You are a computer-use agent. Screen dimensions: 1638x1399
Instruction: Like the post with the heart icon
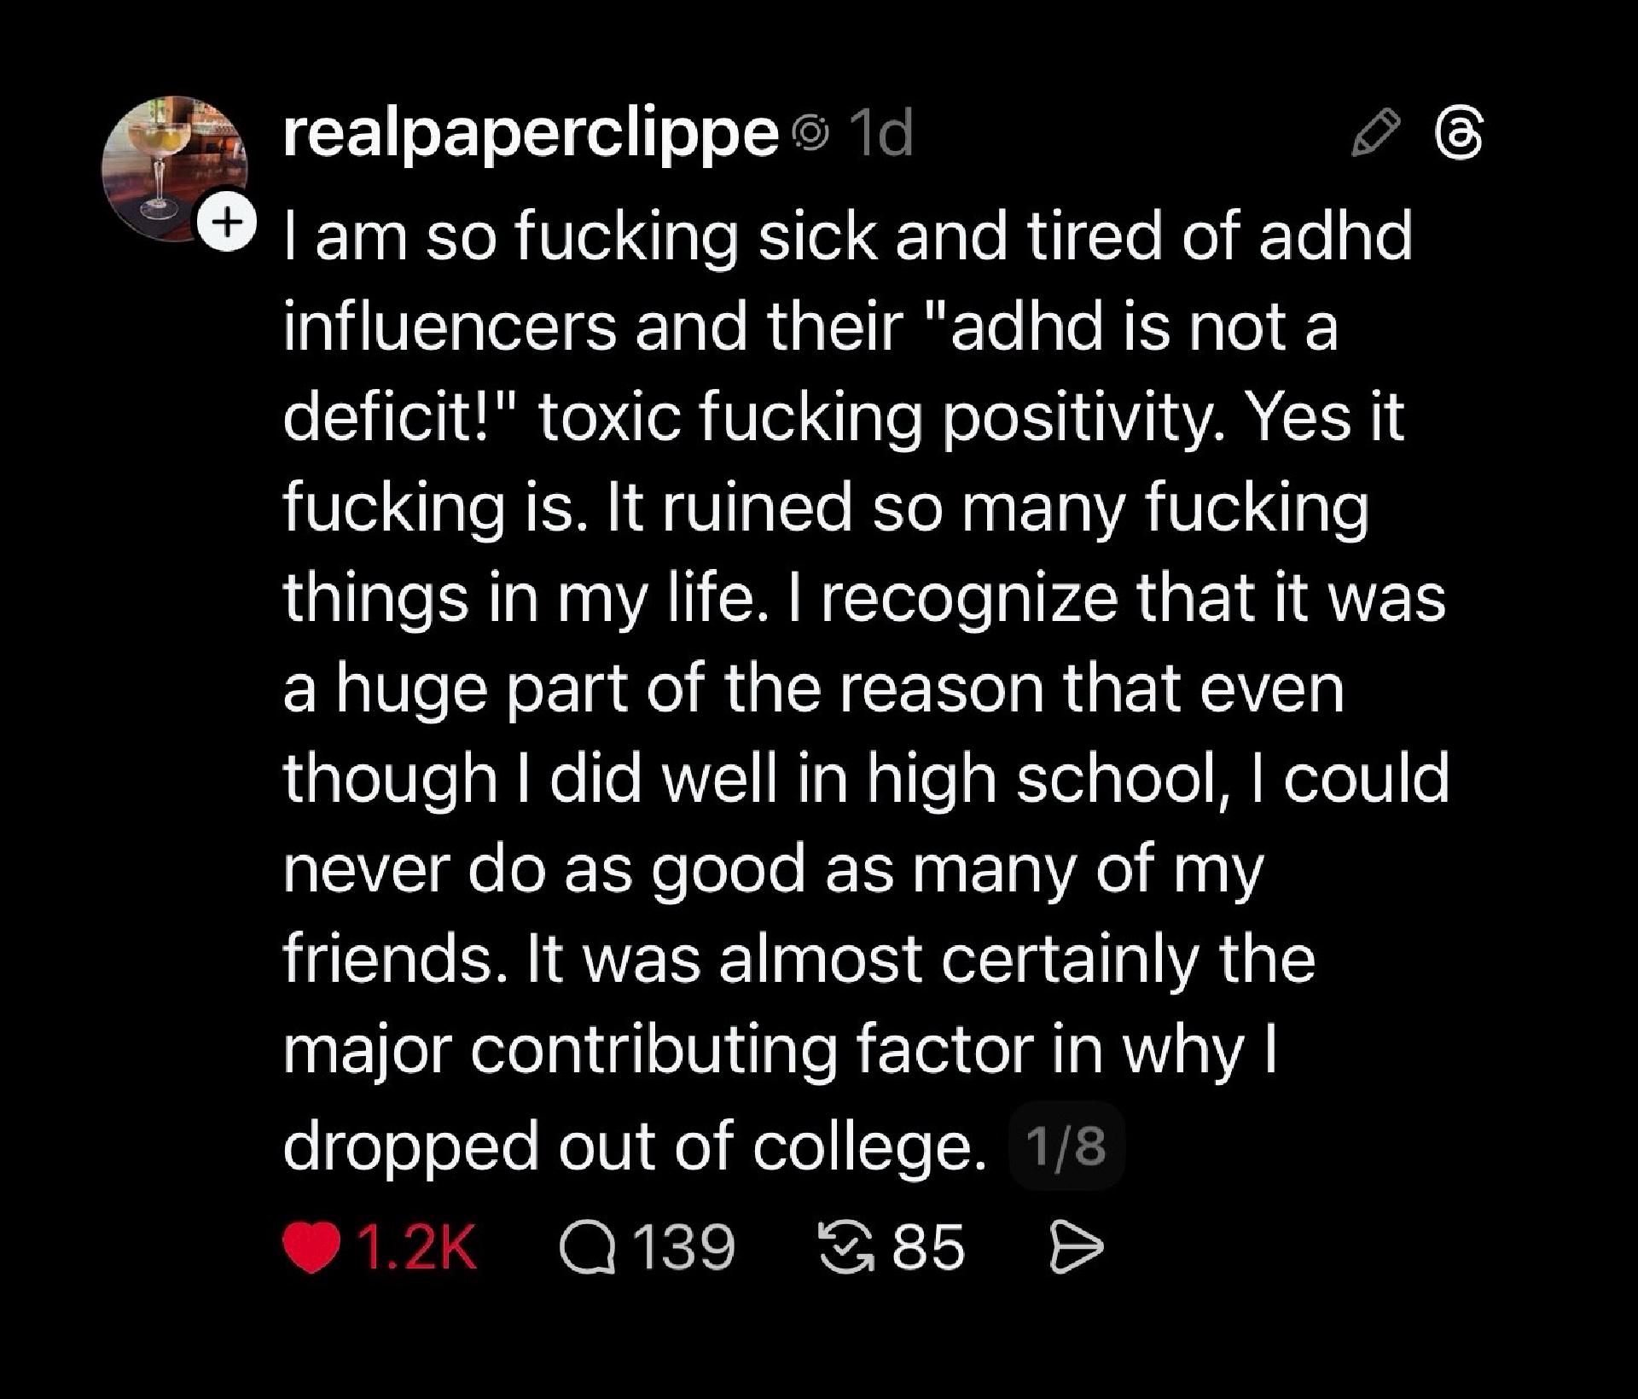311,1247
